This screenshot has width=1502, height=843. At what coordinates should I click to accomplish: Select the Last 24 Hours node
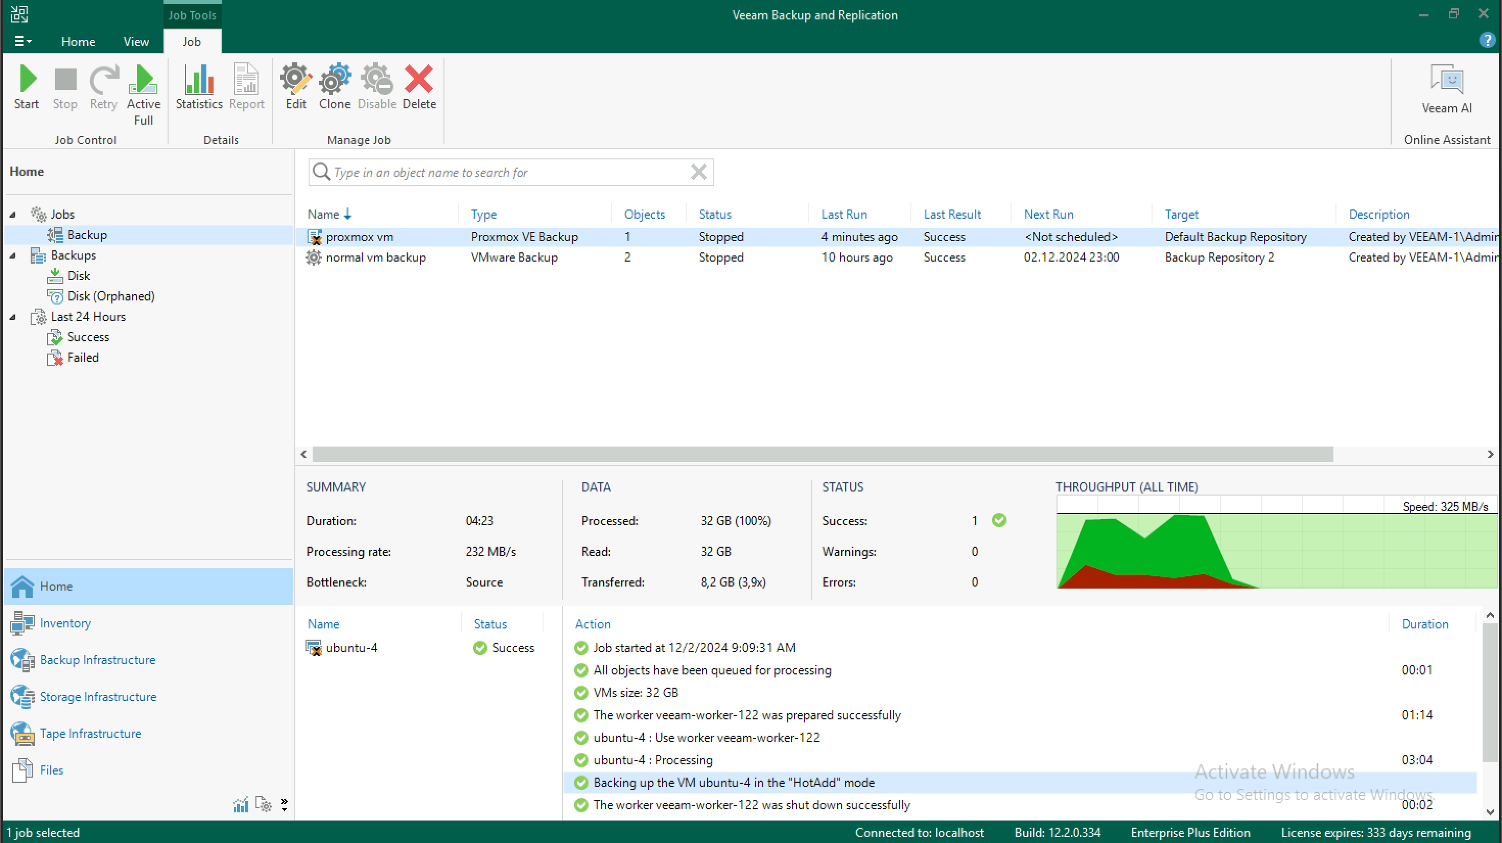click(x=88, y=317)
